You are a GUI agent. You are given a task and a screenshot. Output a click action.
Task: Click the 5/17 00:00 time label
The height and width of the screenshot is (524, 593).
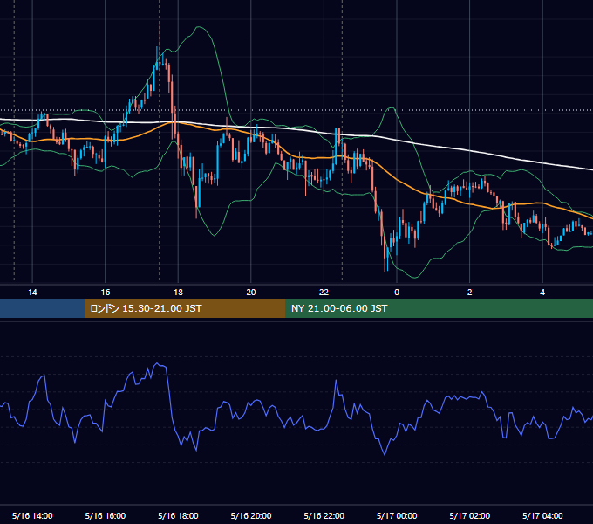[397, 515]
